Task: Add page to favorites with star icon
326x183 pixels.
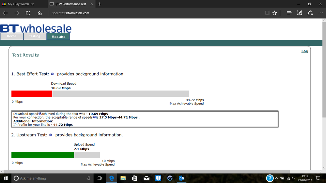Action: [275, 13]
